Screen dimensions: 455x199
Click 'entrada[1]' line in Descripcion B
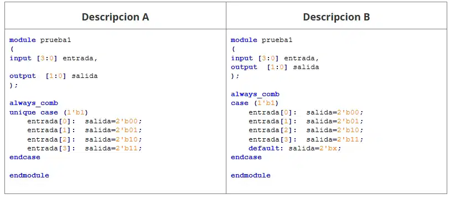click(306, 121)
